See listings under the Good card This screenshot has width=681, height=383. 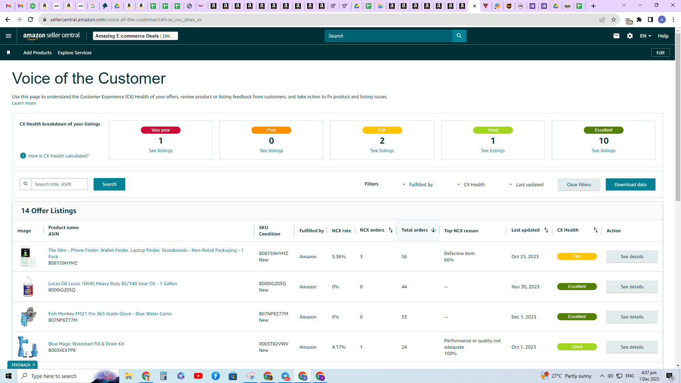tap(493, 151)
